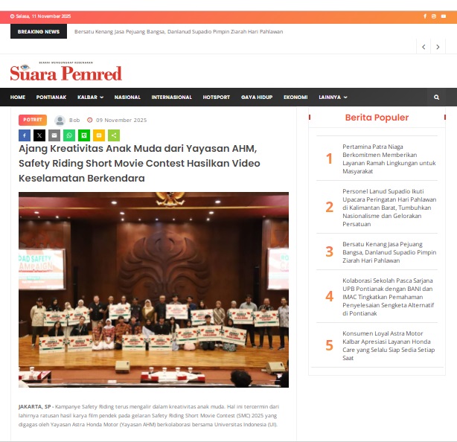Viewport: 457px width, 442px height.
Task: Open Instagram icon in top bar
Action: (435, 16)
